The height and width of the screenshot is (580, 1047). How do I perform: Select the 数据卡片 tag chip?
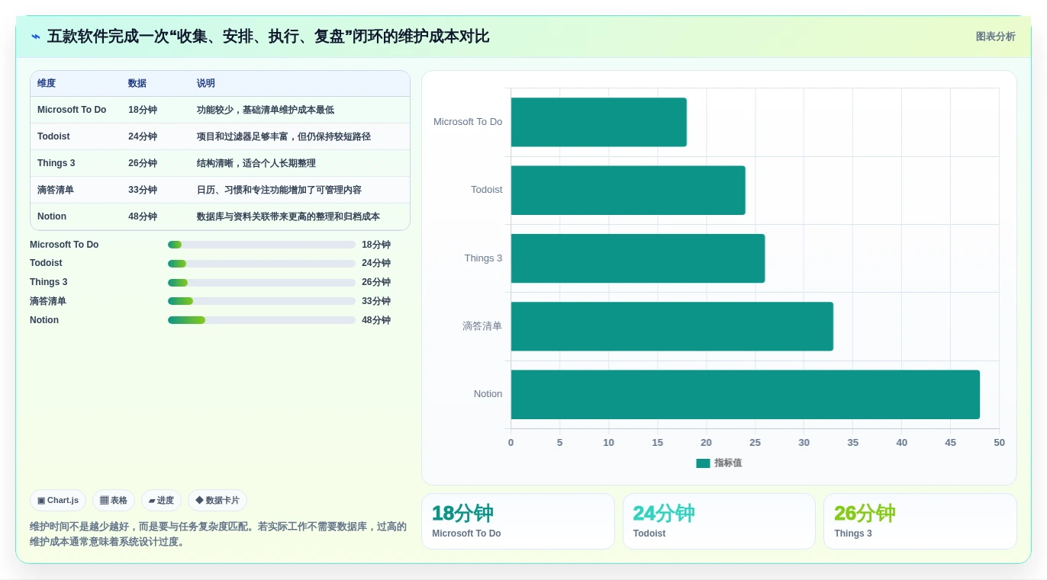(x=217, y=501)
